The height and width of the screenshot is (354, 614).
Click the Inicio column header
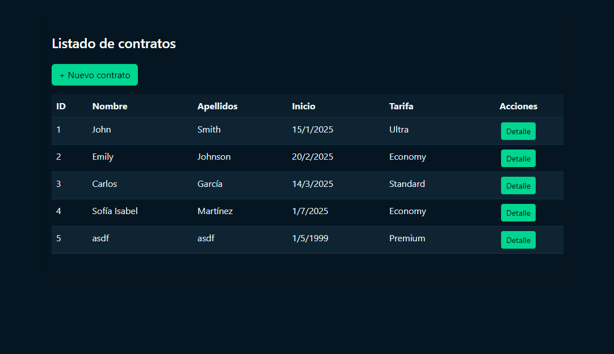[x=304, y=106]
